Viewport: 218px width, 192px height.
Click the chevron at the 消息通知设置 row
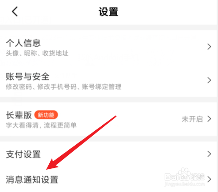coord(209,179)
